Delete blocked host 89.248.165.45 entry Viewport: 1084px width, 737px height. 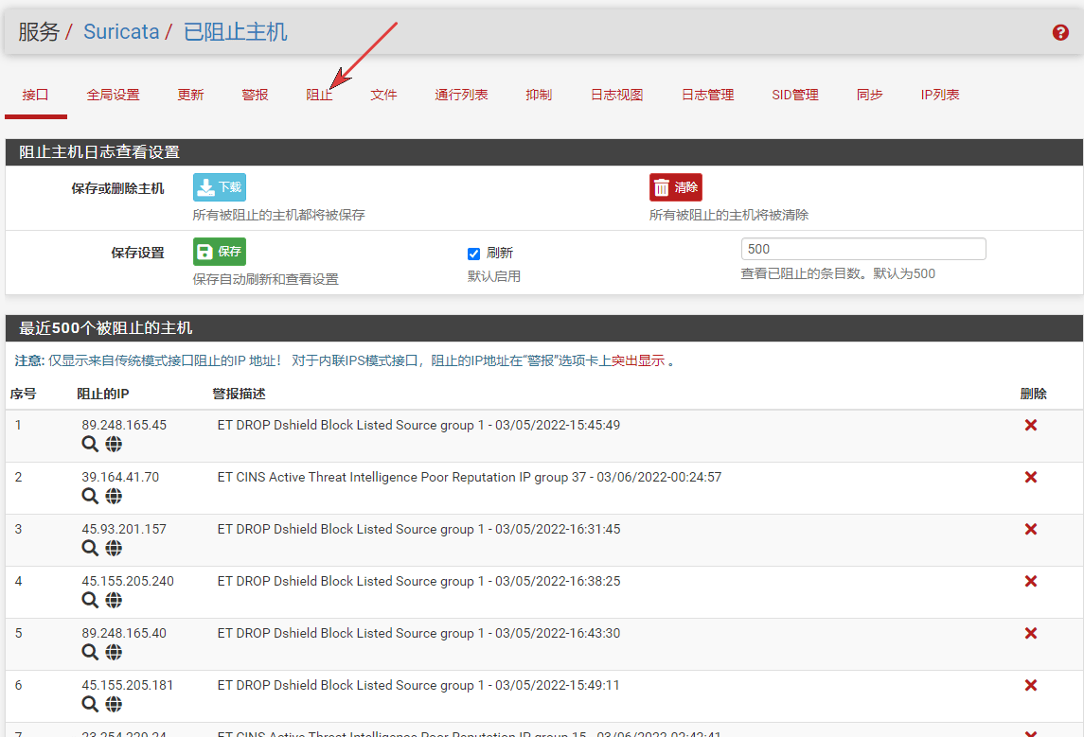click(x=1031, y=426)
